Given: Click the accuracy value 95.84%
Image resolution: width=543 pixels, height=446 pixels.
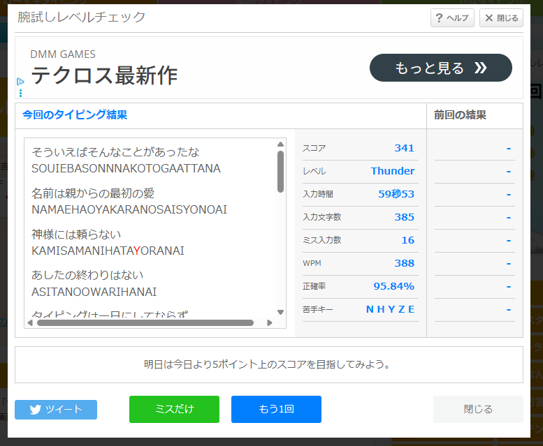Looking at the screenshot, I should 393,286.
